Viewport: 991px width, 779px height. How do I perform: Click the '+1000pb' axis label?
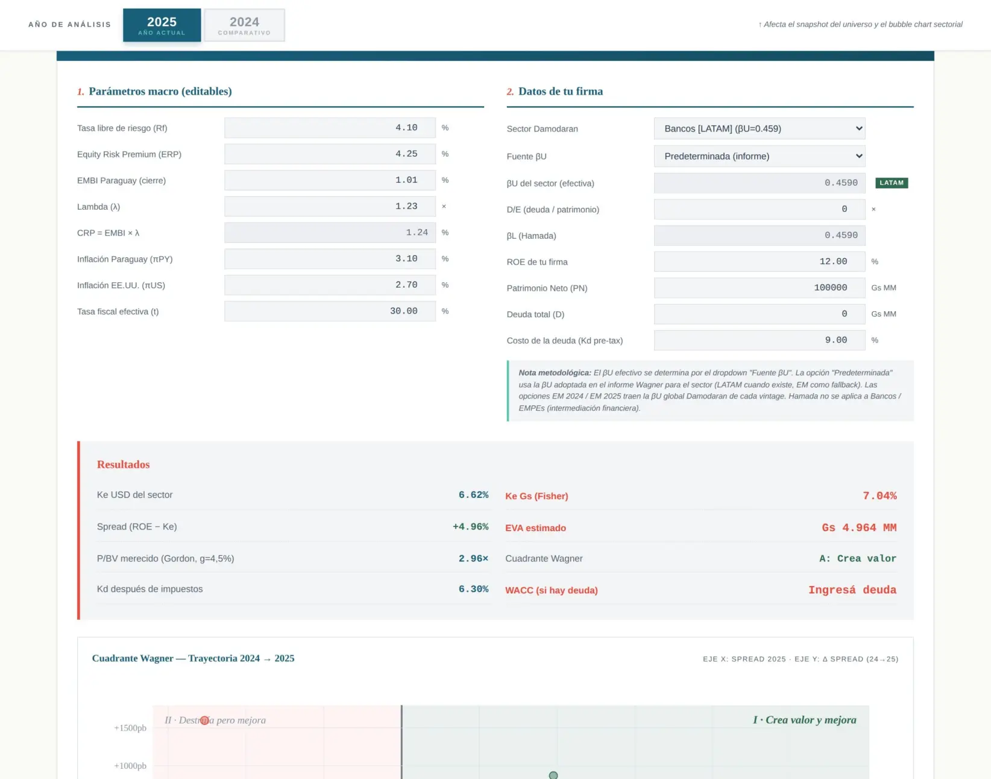point(130,766)
